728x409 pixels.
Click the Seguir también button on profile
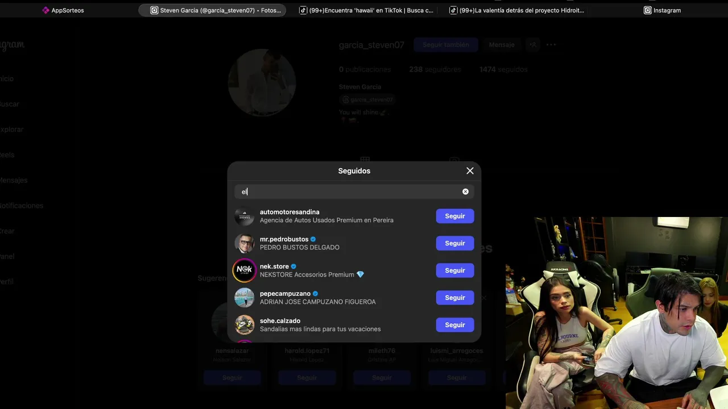tap(446, 45)
